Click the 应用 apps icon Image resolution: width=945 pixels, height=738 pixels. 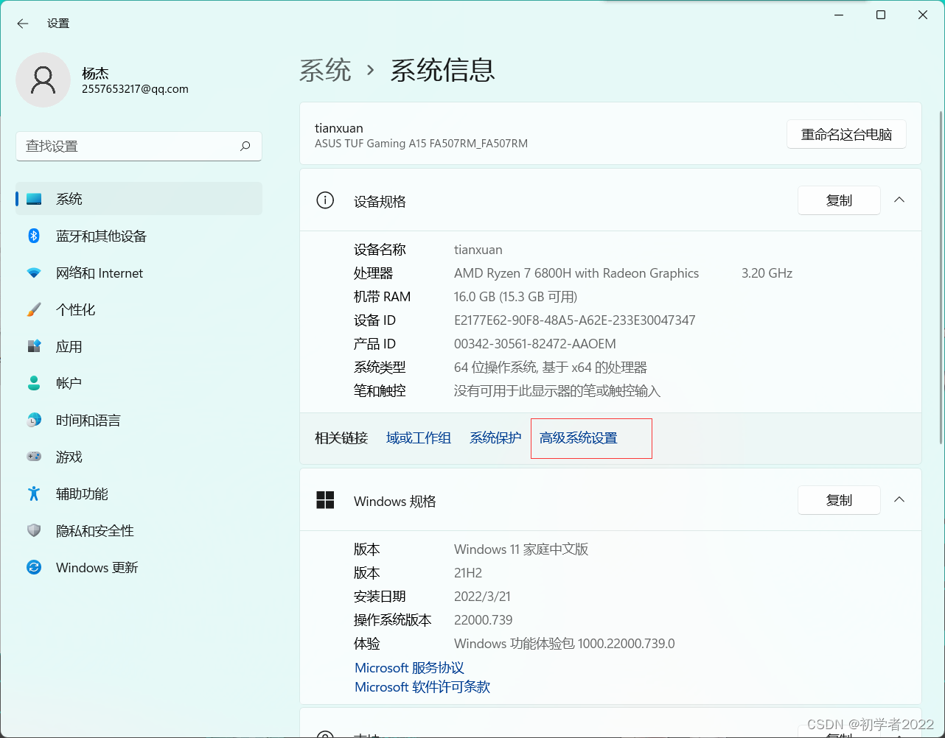tap(34, 346)
